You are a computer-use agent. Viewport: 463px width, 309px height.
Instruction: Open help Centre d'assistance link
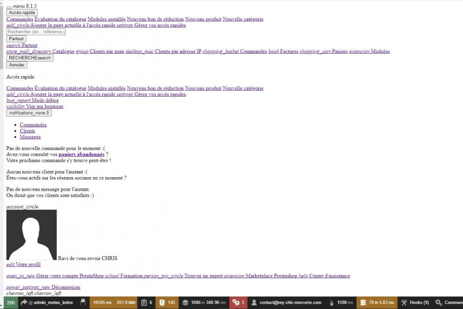tap(324, 276)
